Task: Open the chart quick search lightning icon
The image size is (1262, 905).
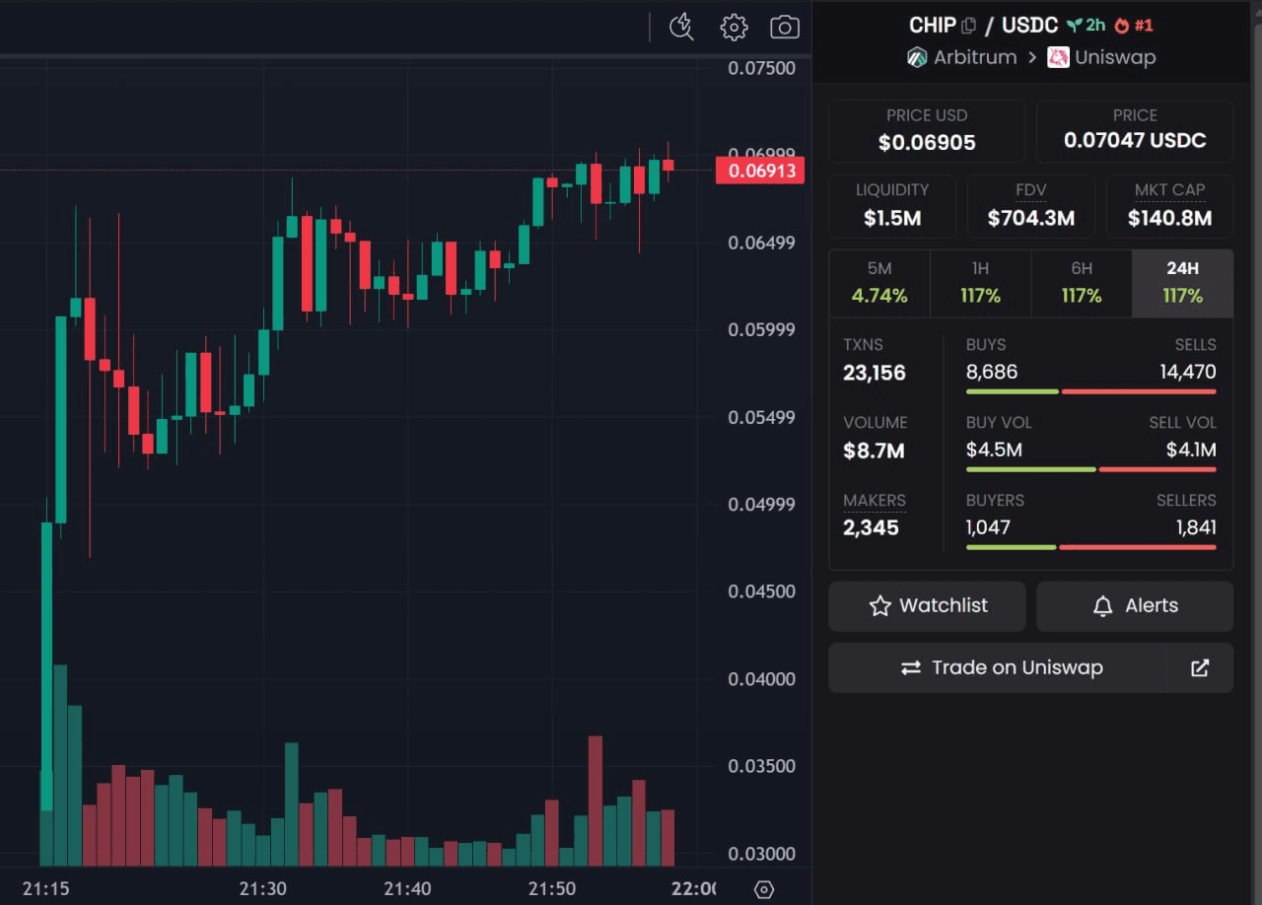Action: tap(681, 27)
